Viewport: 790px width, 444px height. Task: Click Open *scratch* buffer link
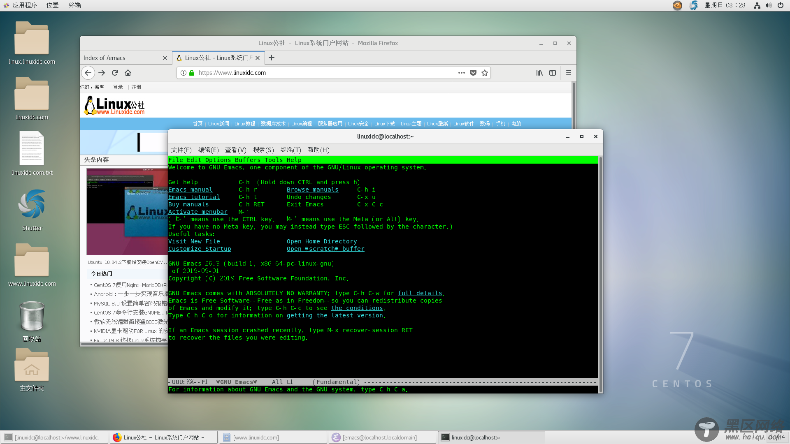[x=325, y=249]
